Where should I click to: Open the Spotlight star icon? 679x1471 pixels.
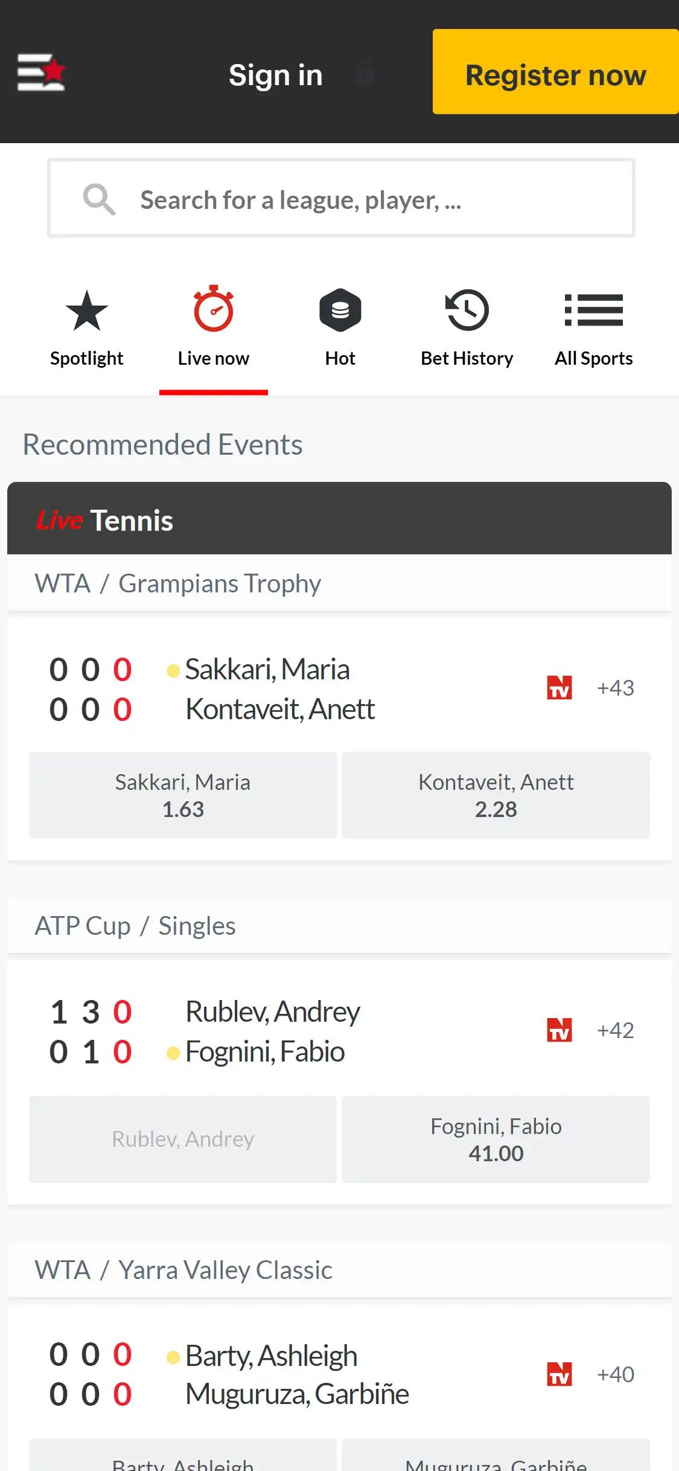coord(87,310)
